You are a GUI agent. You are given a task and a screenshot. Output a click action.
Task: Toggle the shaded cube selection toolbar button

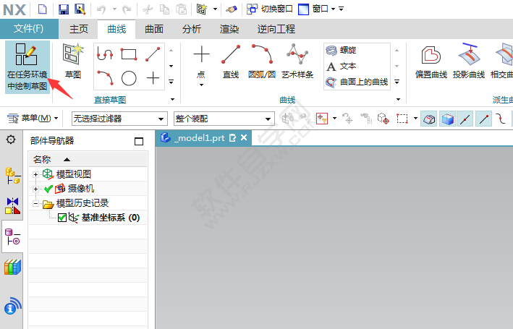tap(448, 119)
